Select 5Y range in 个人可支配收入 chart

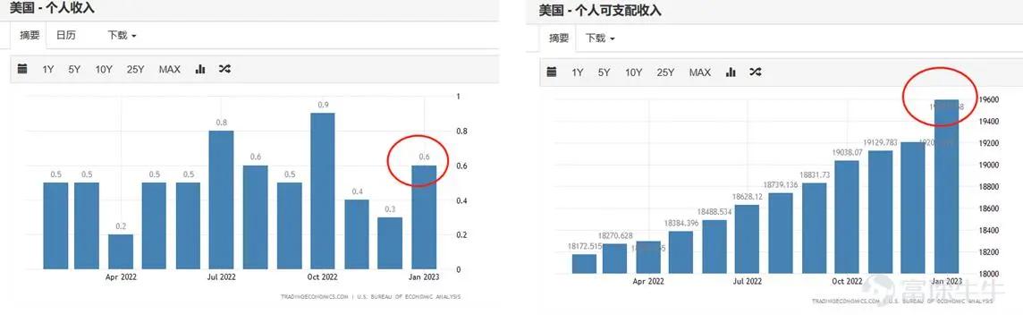(x=604, y=72)
